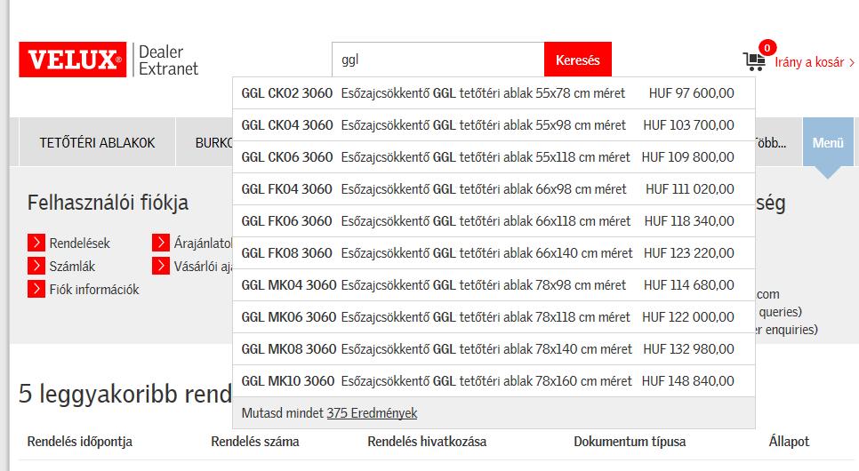The image size is (859, 471).
Task: Select suggestion GGL CK02 3060
Action: pyautogui.click(x=494, y=93)
